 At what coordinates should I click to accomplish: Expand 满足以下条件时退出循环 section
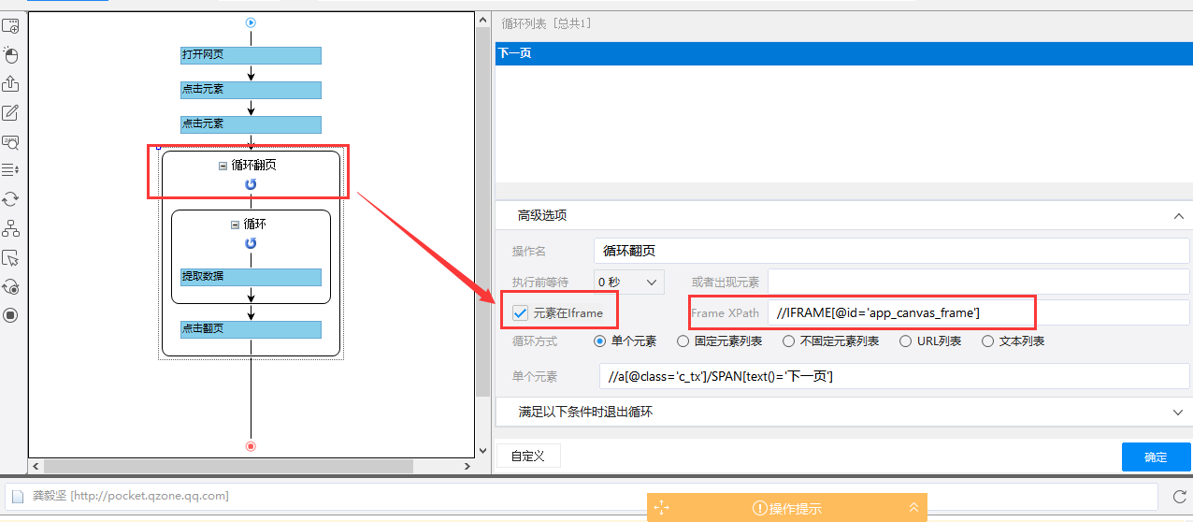click(x=1178, y=412)
